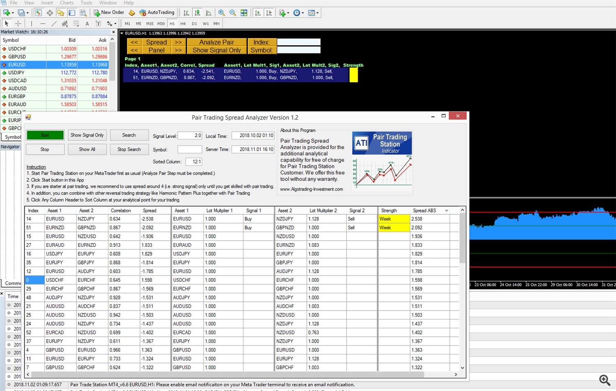This screenshot has height=391, width=616.
Task: Switch timeframe to H4
Action: (x=183, y=24)
